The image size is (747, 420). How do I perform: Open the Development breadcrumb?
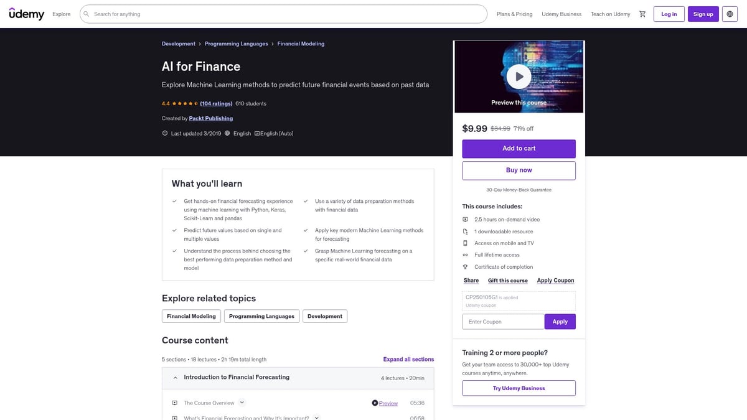(179, 44)
